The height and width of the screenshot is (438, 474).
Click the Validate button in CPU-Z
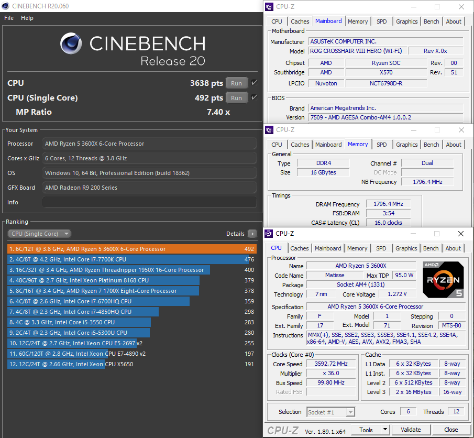pos(411,430)
